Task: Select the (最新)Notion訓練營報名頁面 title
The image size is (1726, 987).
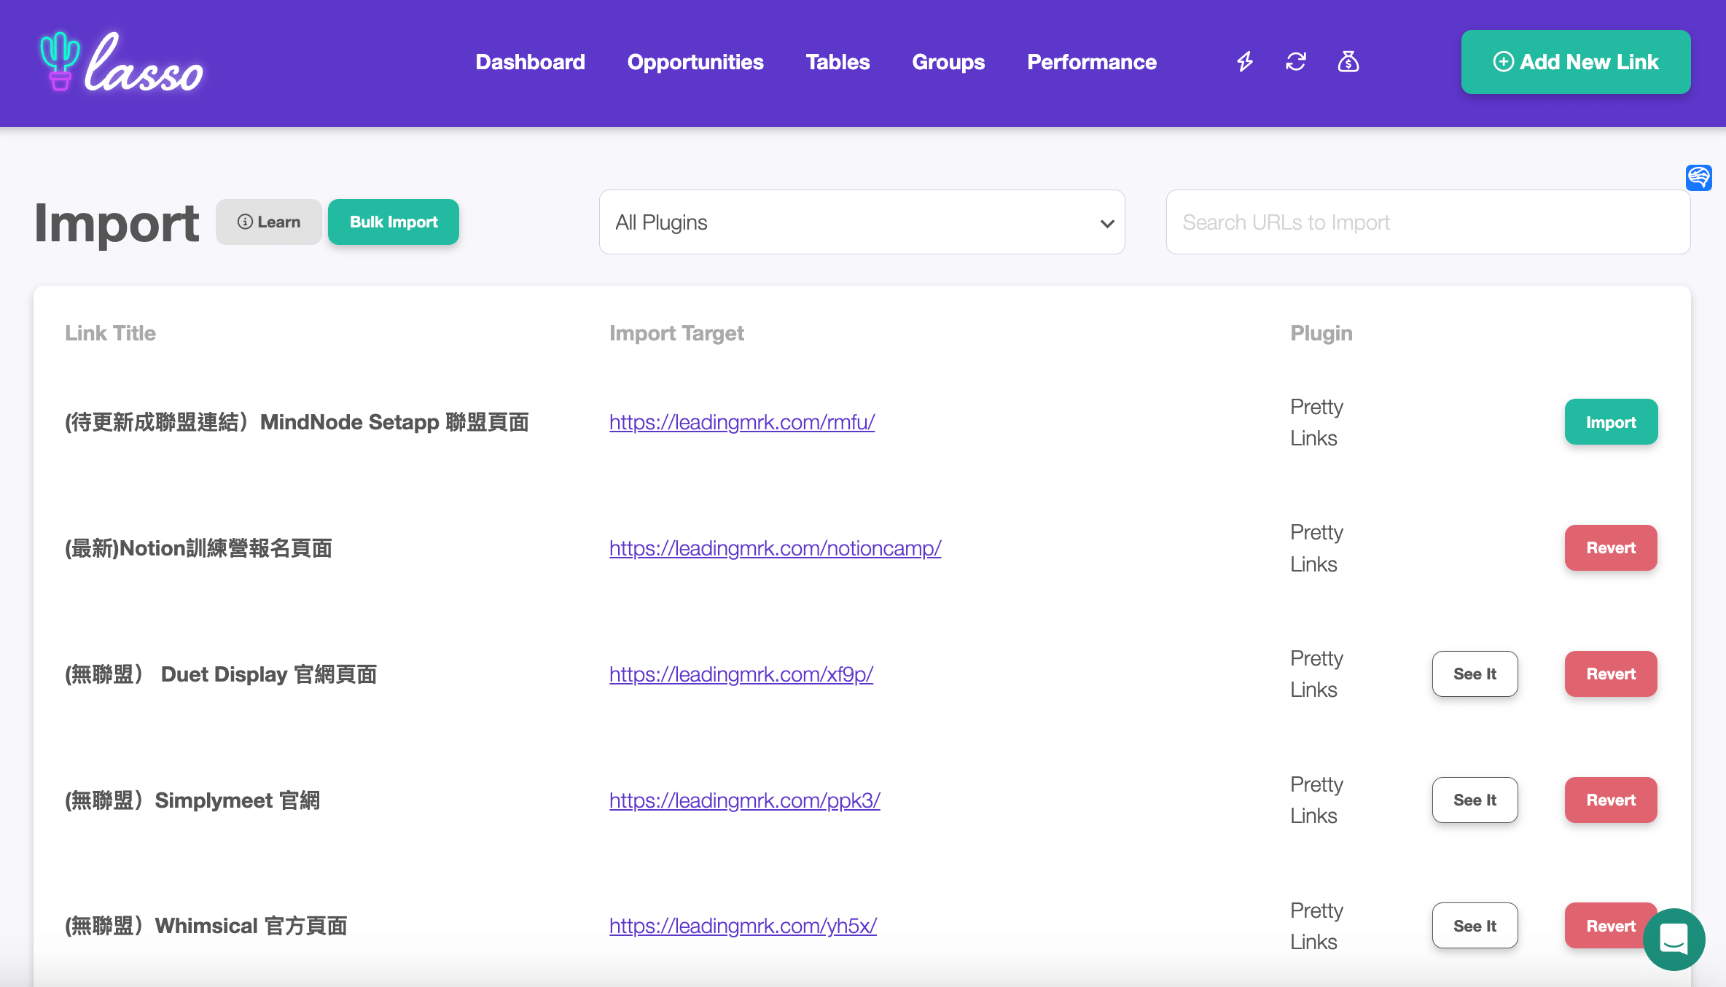Action: [198, 548]
